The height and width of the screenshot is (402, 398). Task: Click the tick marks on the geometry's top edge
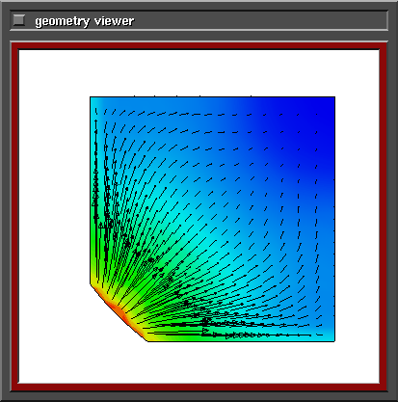pyautogui.click(x=193, y=95)
